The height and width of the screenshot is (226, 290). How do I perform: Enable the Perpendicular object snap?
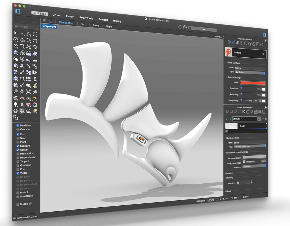coord(18,158)
